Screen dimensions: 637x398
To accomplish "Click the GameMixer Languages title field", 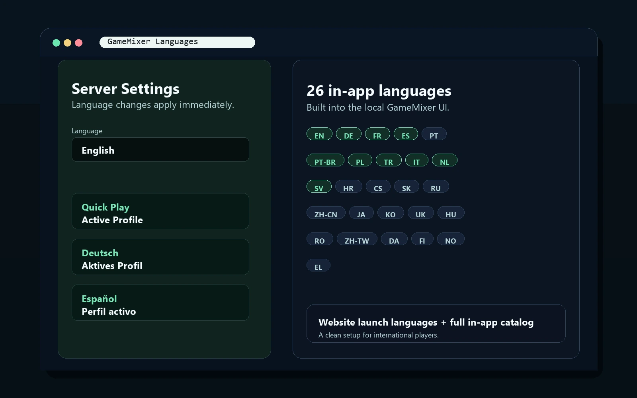I will pos(177,42).
